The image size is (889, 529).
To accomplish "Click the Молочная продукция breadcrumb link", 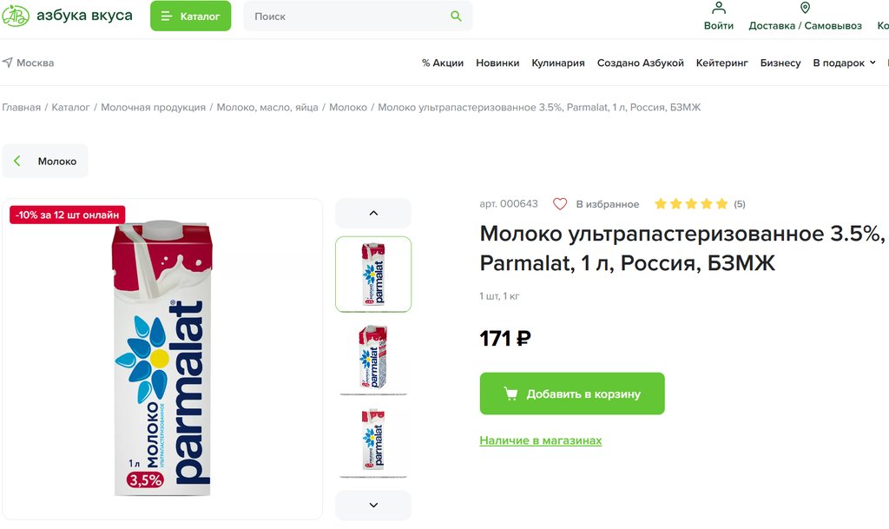I will tap(153, 108).
